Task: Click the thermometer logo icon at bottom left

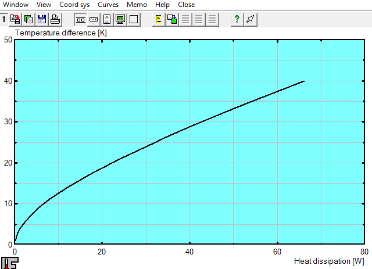Action: 10,263
